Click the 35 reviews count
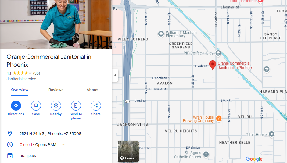 [36, 73]
